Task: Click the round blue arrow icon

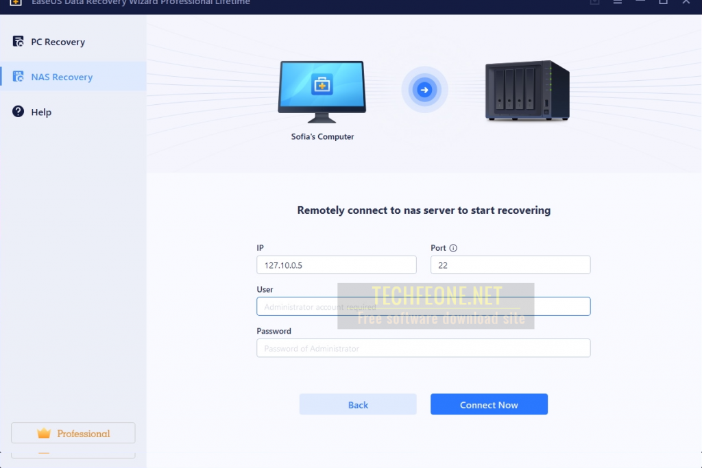Action: (424, 90)
